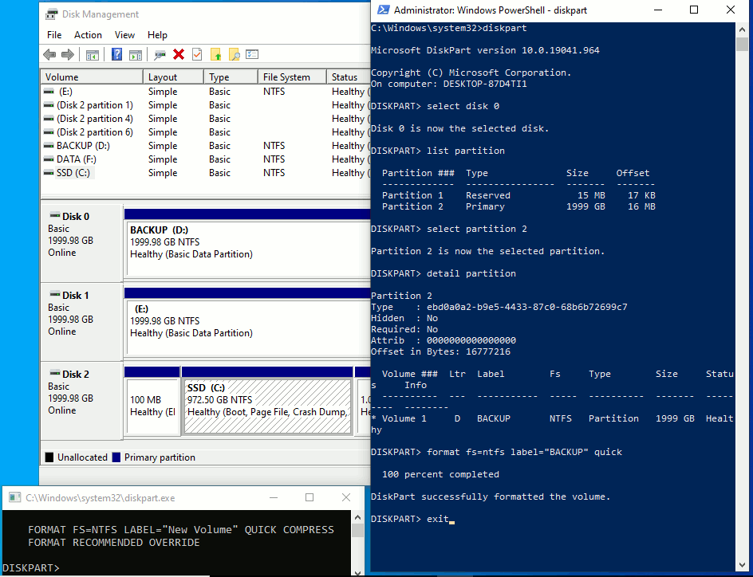
Task: Open the Action menu in Disk Management
Action: (88, 35)
